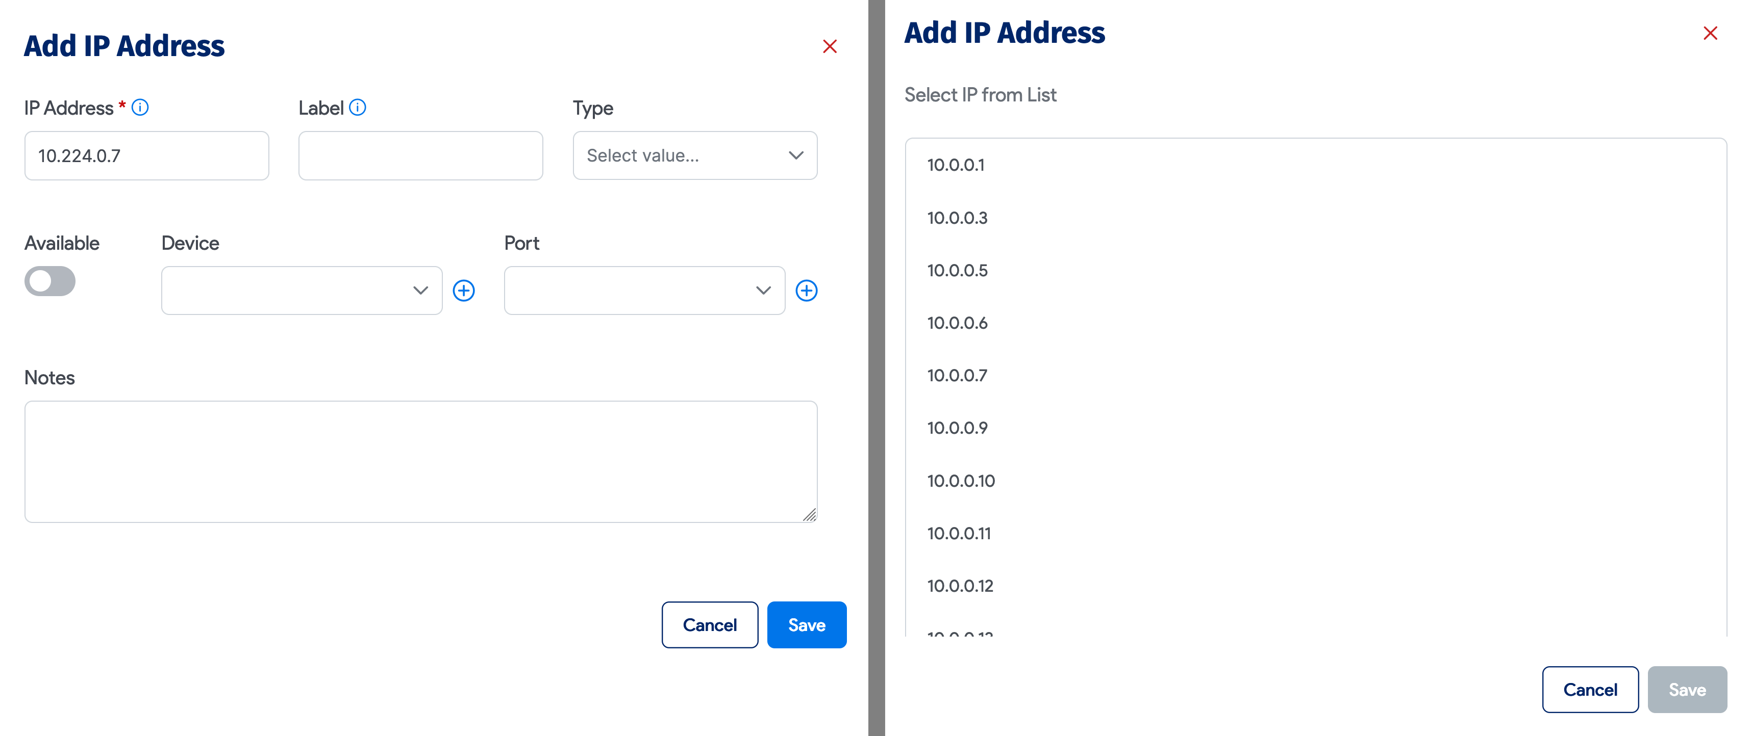This screenshot has height=736, width=1752.
Task: Select 10.0.0.12 in the IP list
Action: pyautogui.click(x=960, y=585)
